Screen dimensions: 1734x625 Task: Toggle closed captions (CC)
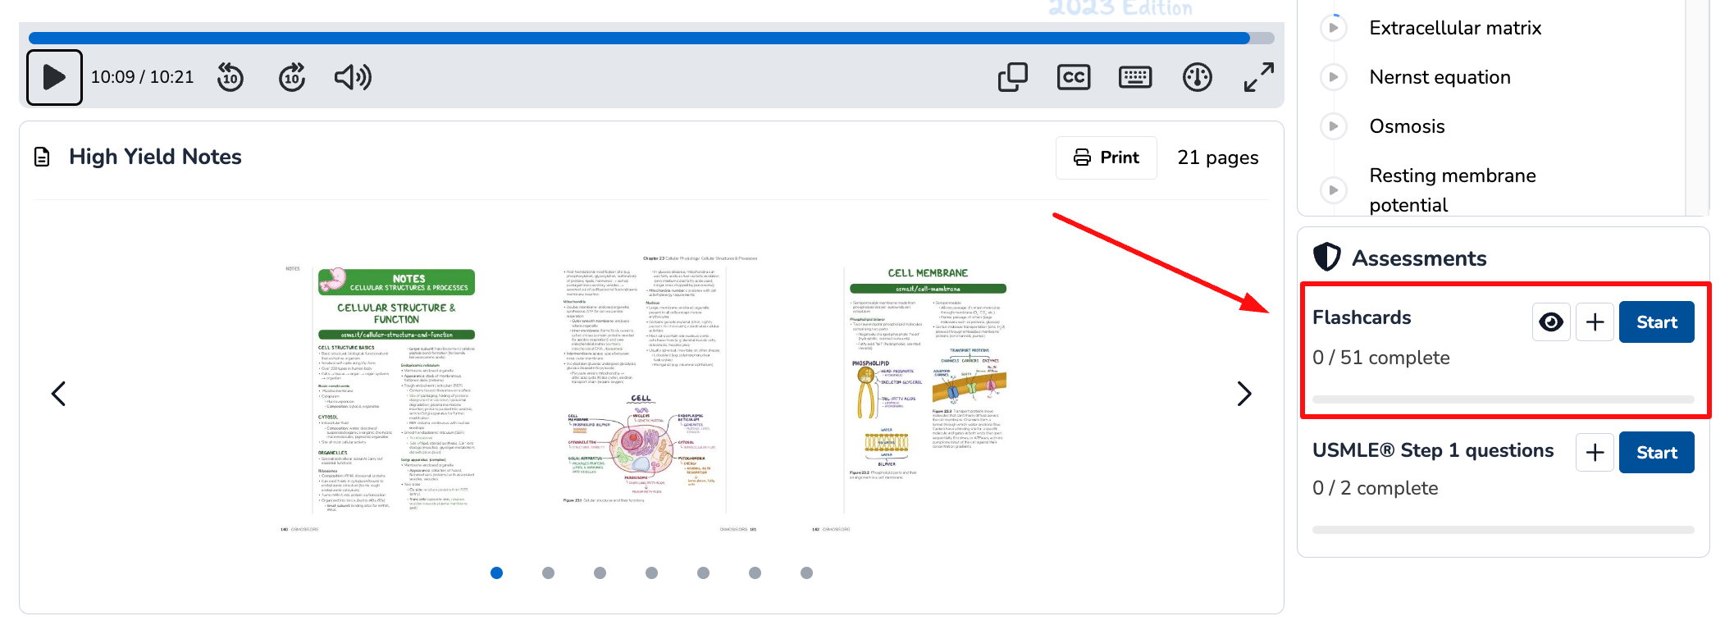point(1074,78)
